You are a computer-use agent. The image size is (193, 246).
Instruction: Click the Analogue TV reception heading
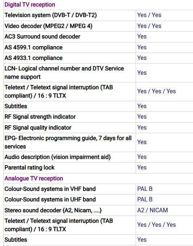tap(34, 179)
